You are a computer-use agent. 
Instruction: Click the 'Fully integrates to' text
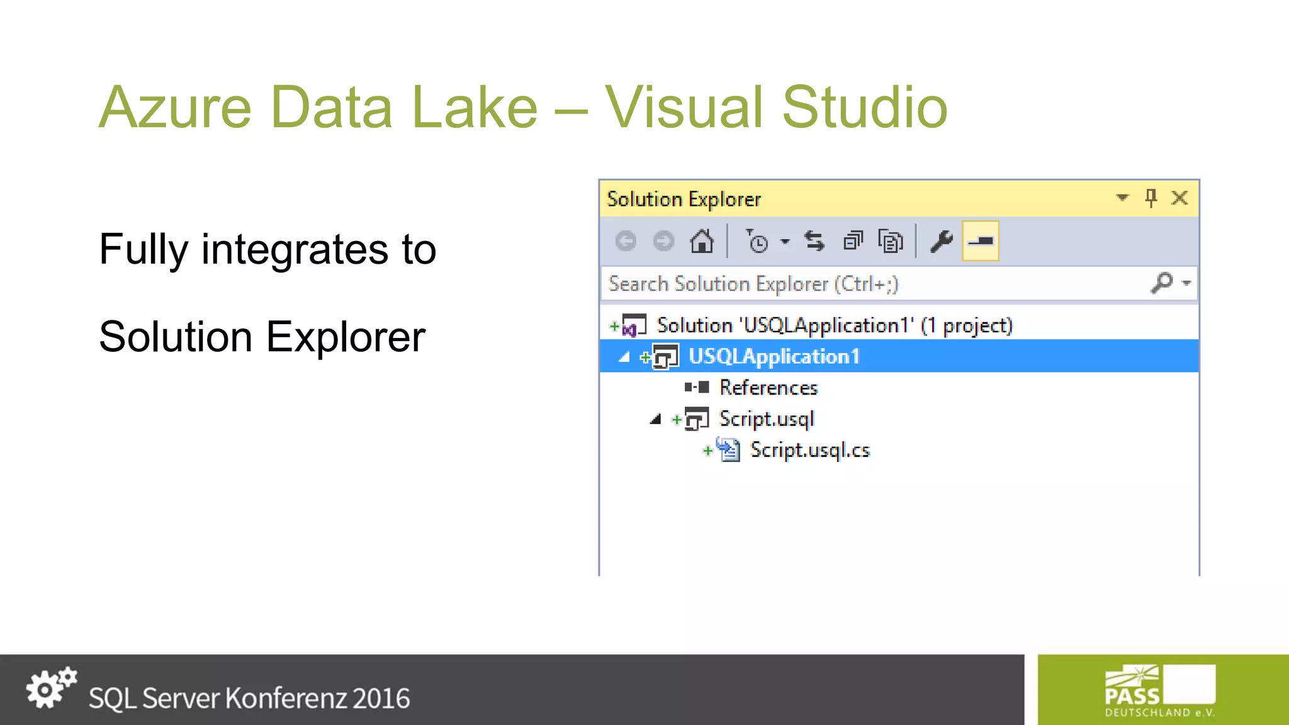click(267, 249)
